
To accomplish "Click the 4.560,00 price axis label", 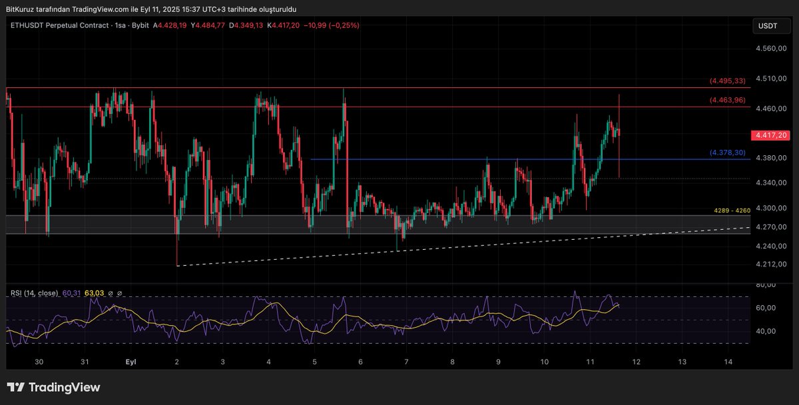I will click(771, 49).
